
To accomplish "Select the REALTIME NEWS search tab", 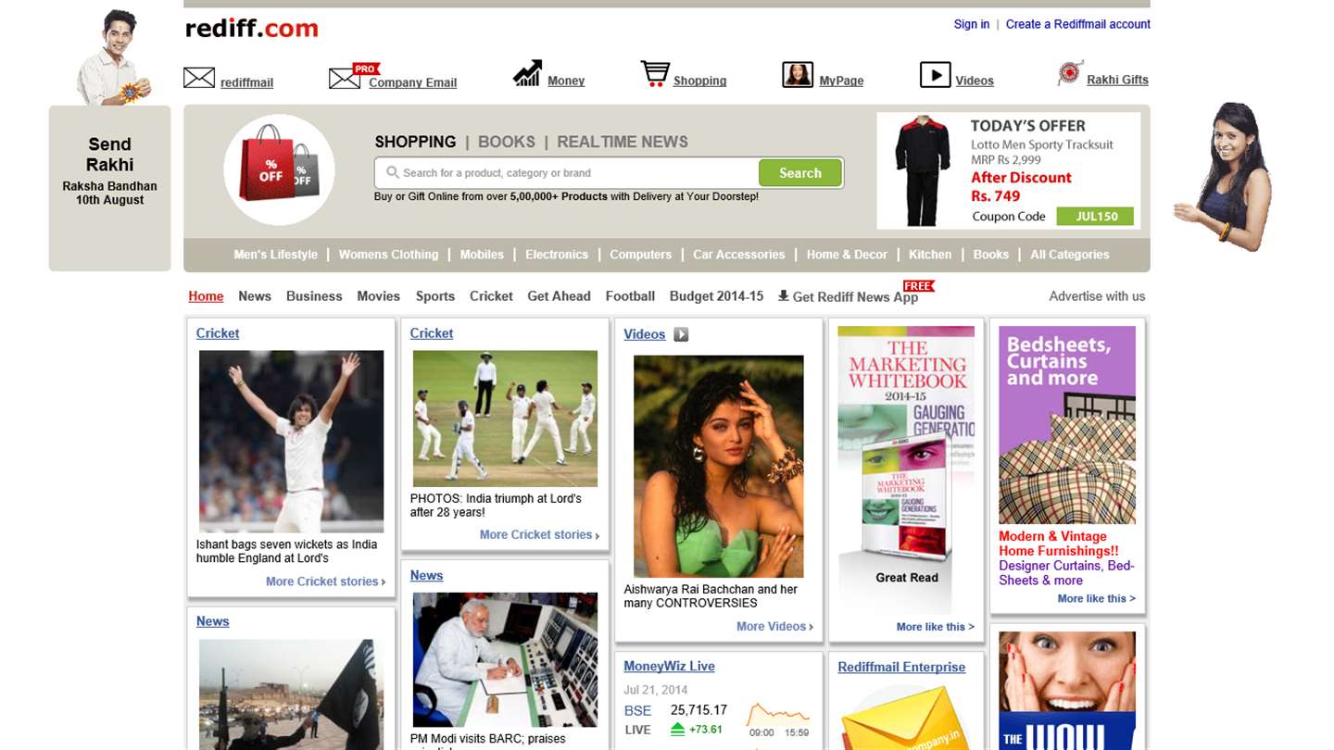I will [x=623, y=142].
